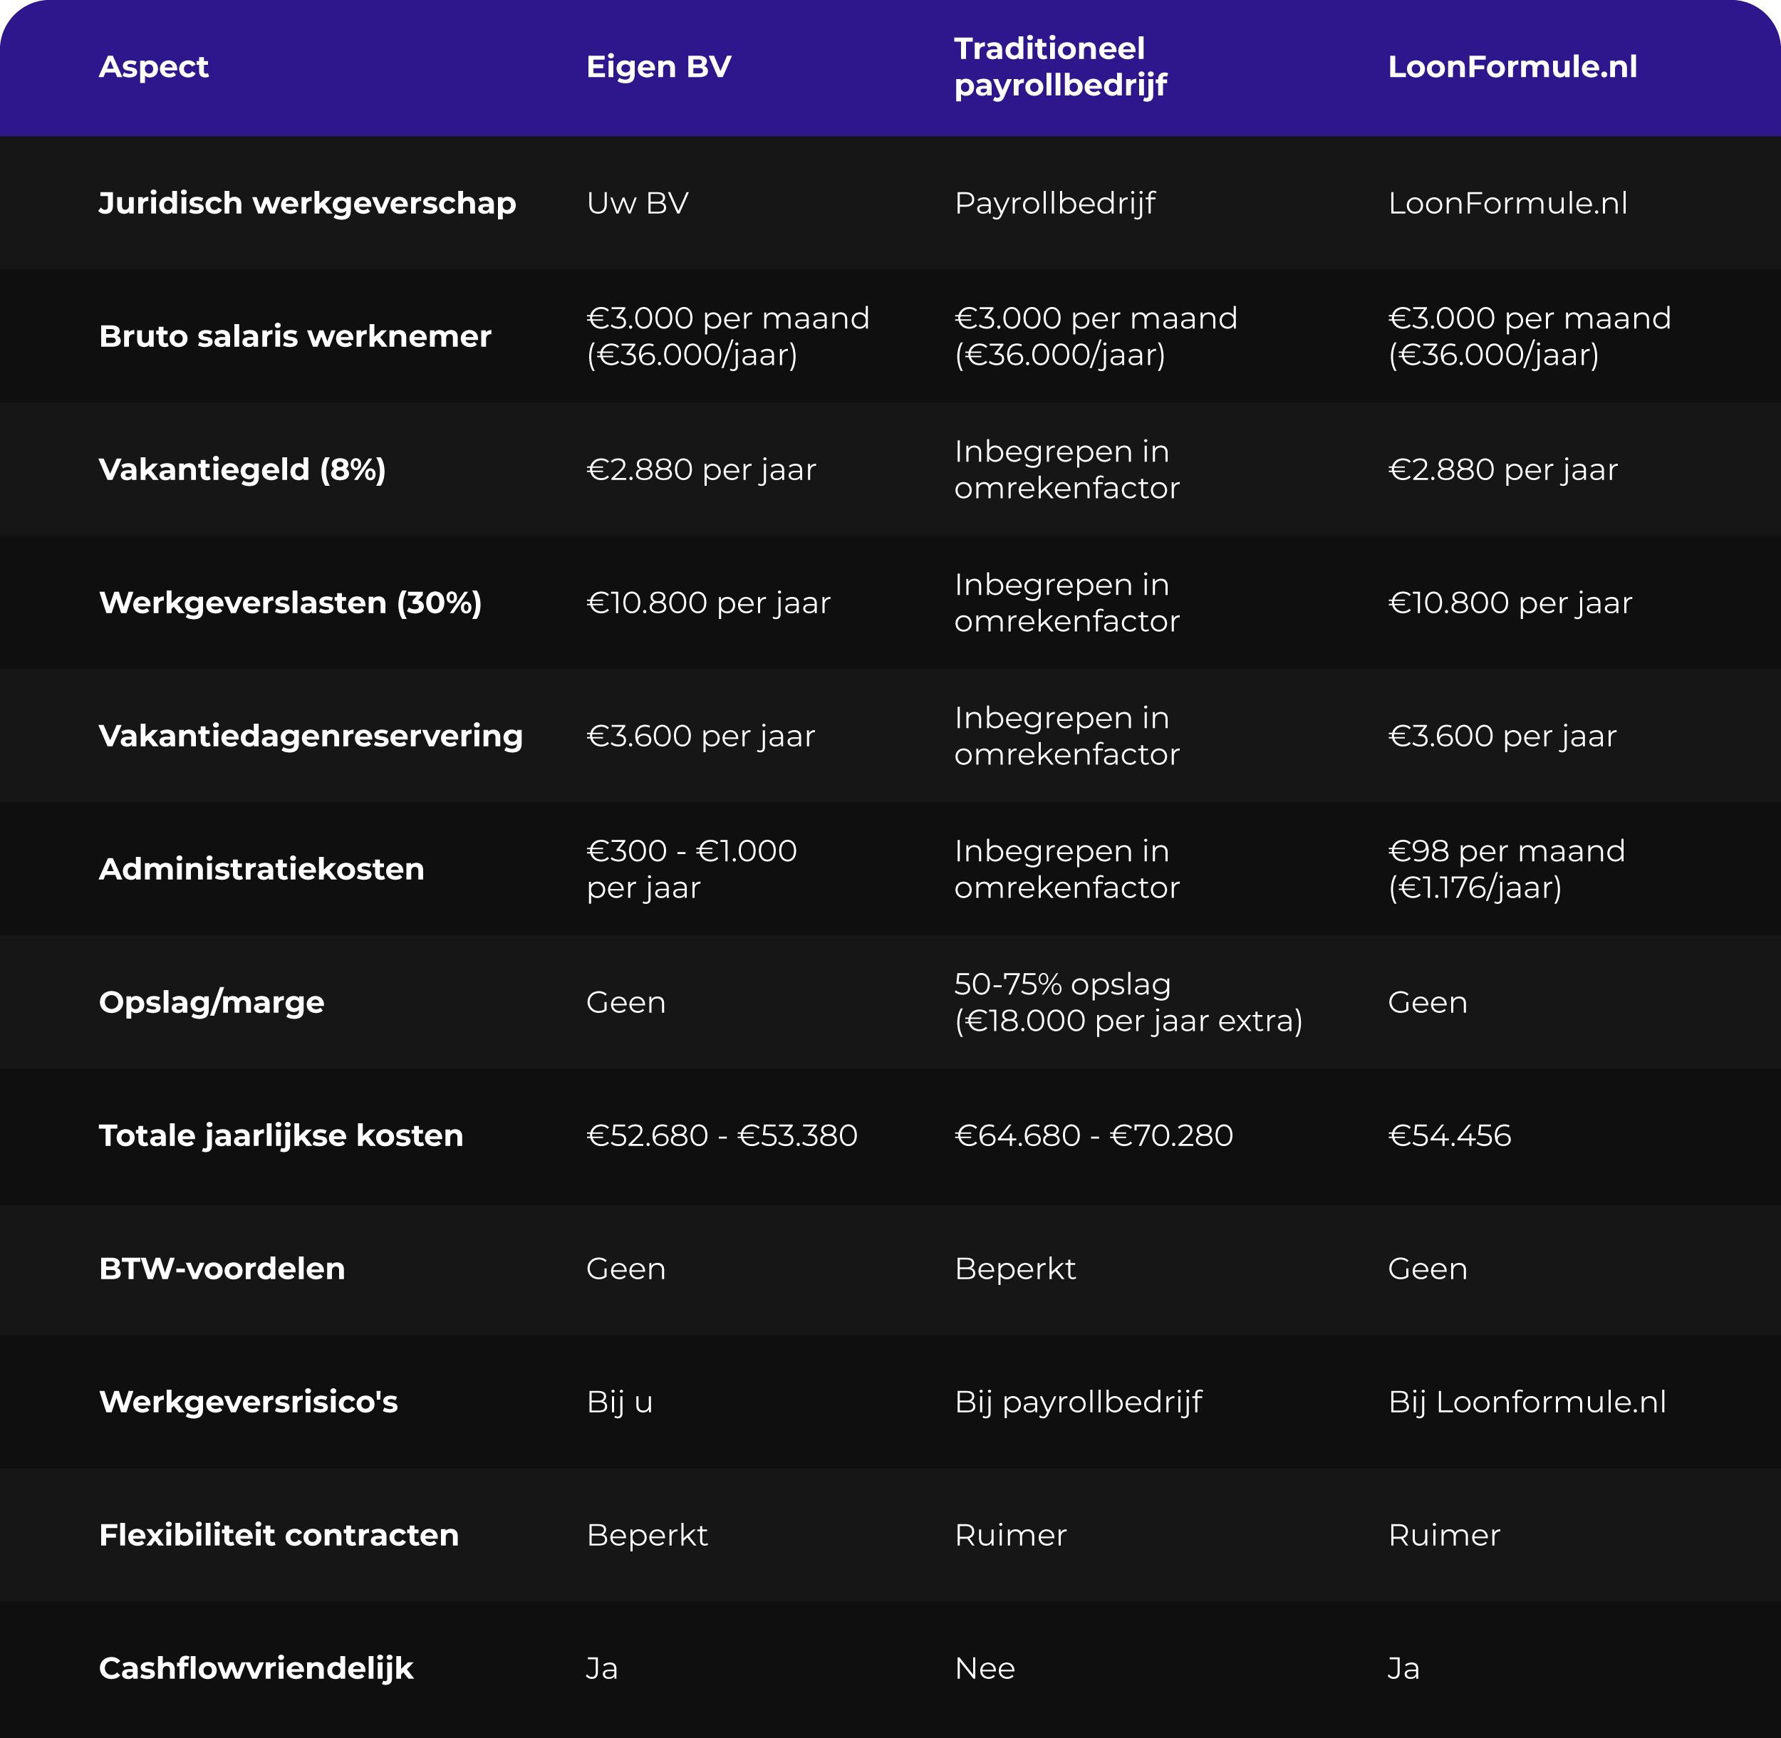Click the BTW-voordelen row label
Viewport: 1781px width, 1738px height.
coord(222,1269)
